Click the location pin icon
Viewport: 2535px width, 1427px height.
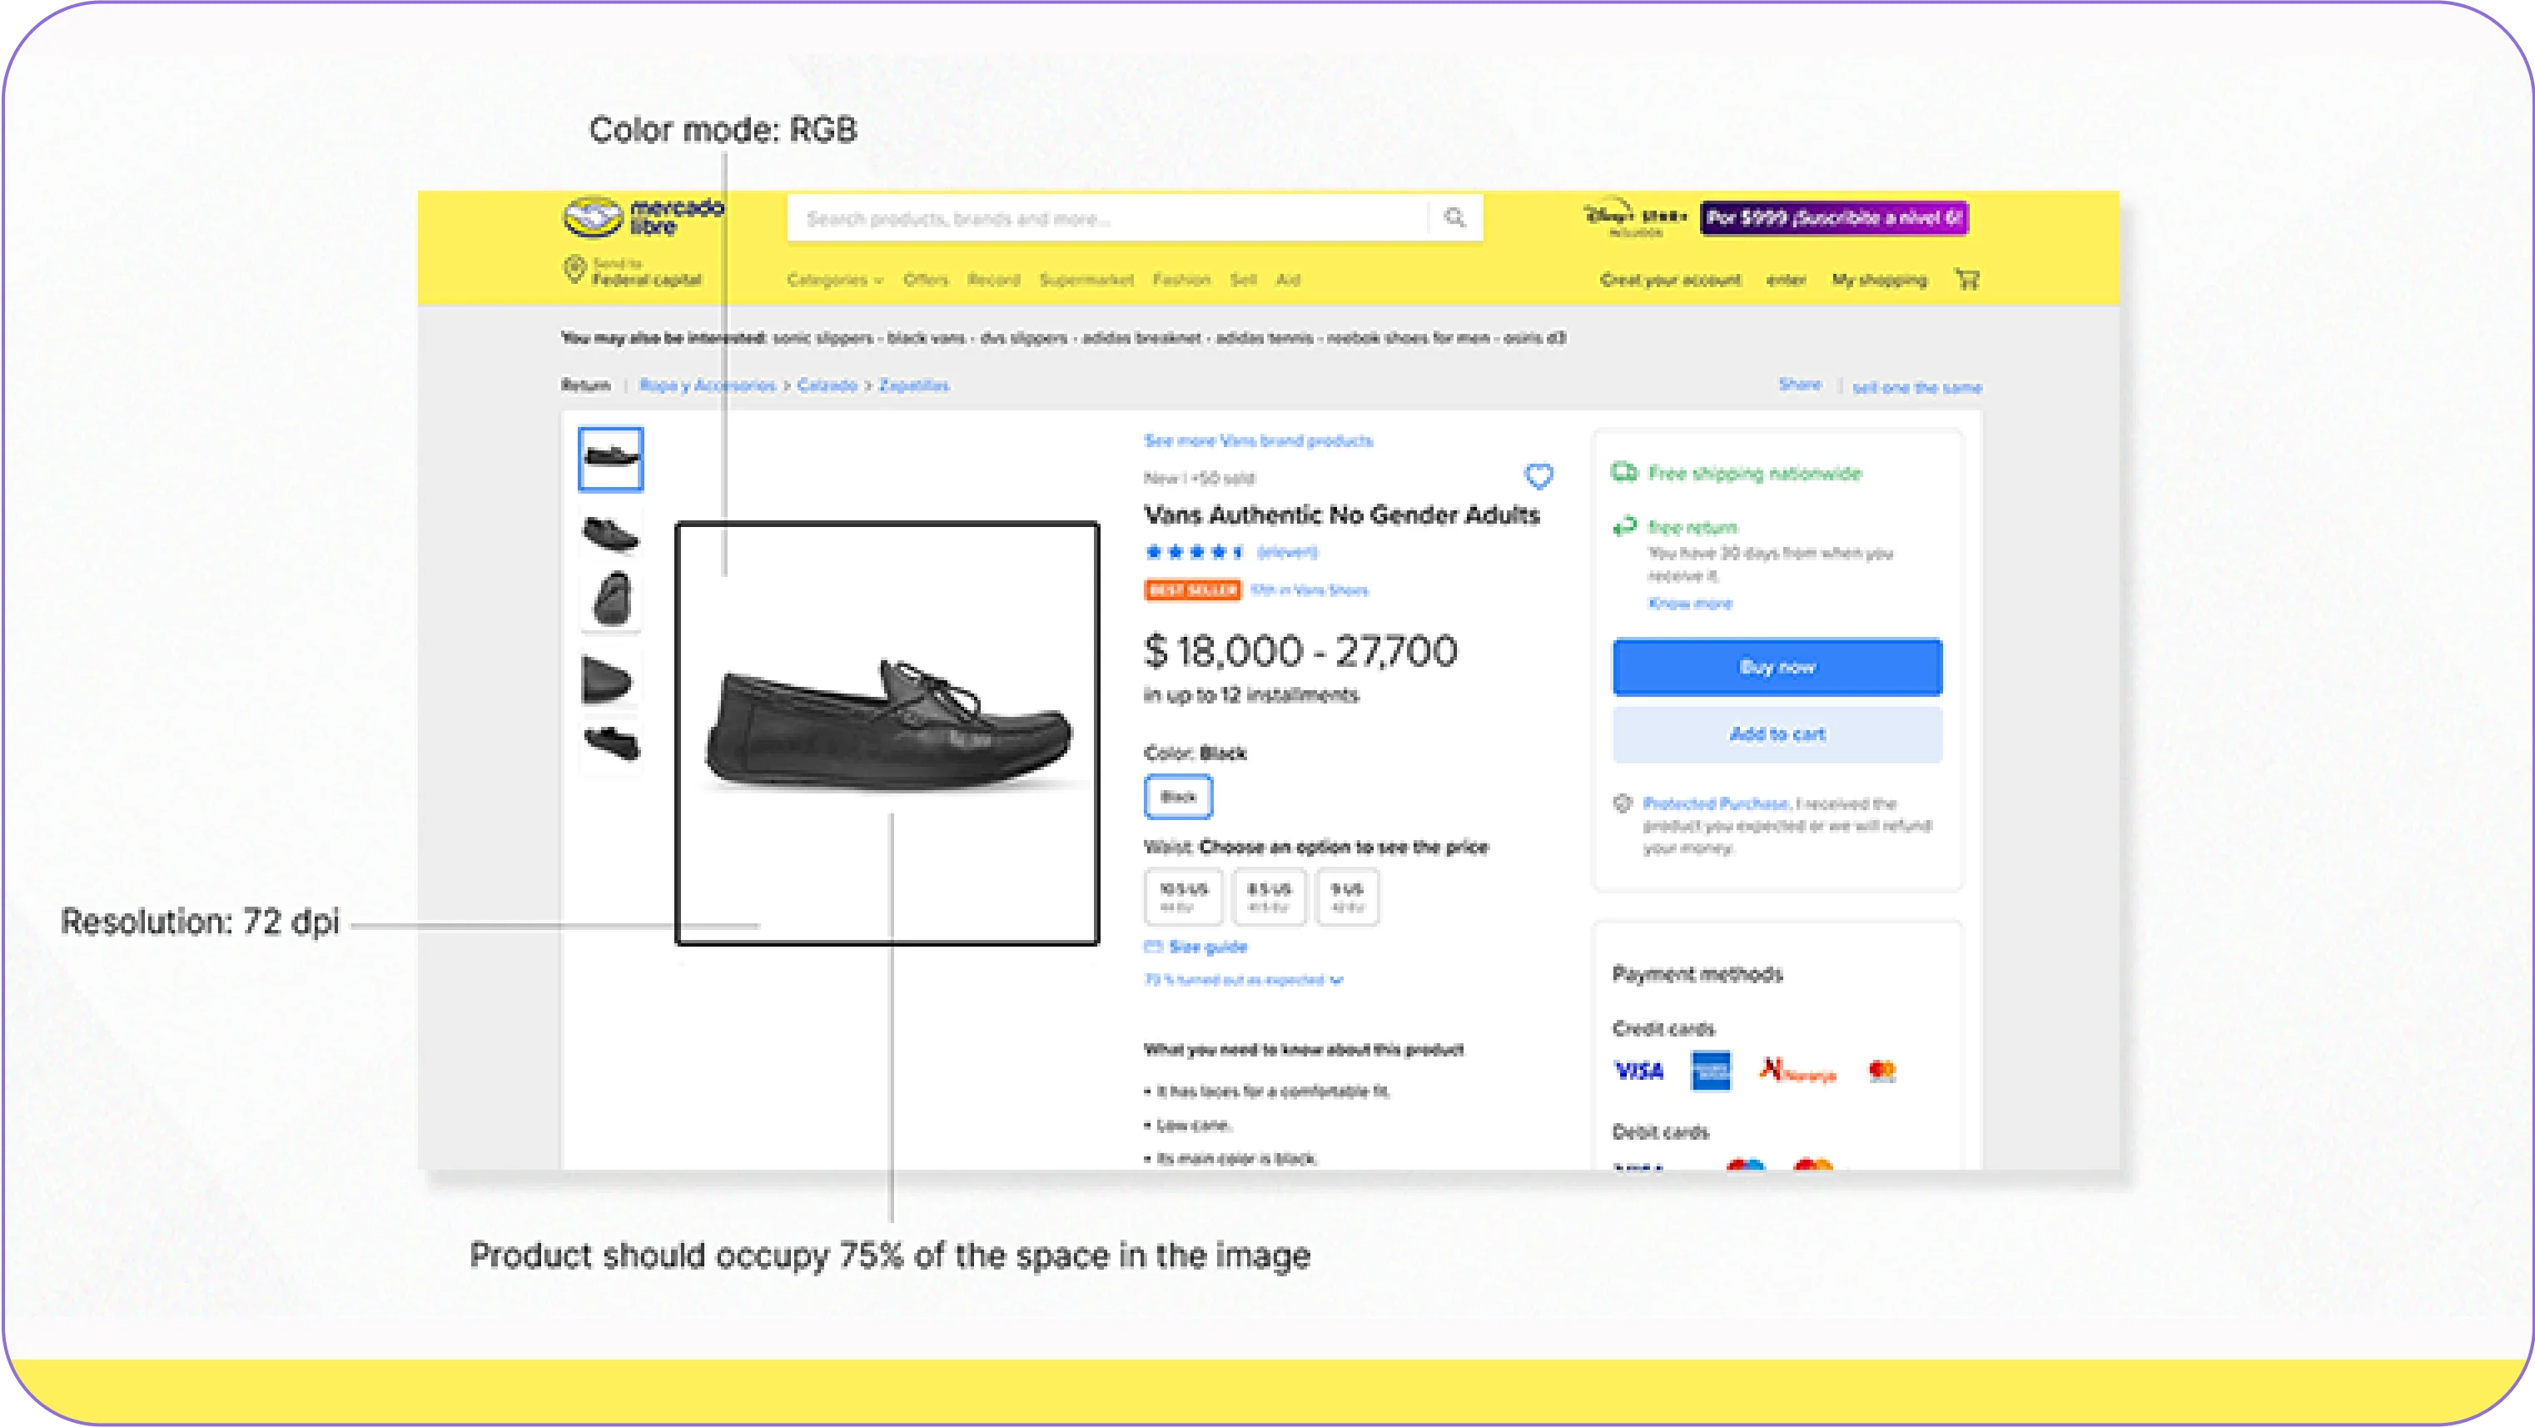[574, 270]
